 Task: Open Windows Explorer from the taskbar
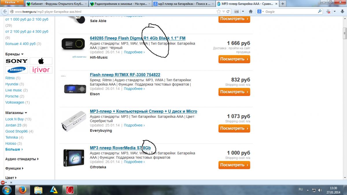pyautogui.click(x=38, y=190)
